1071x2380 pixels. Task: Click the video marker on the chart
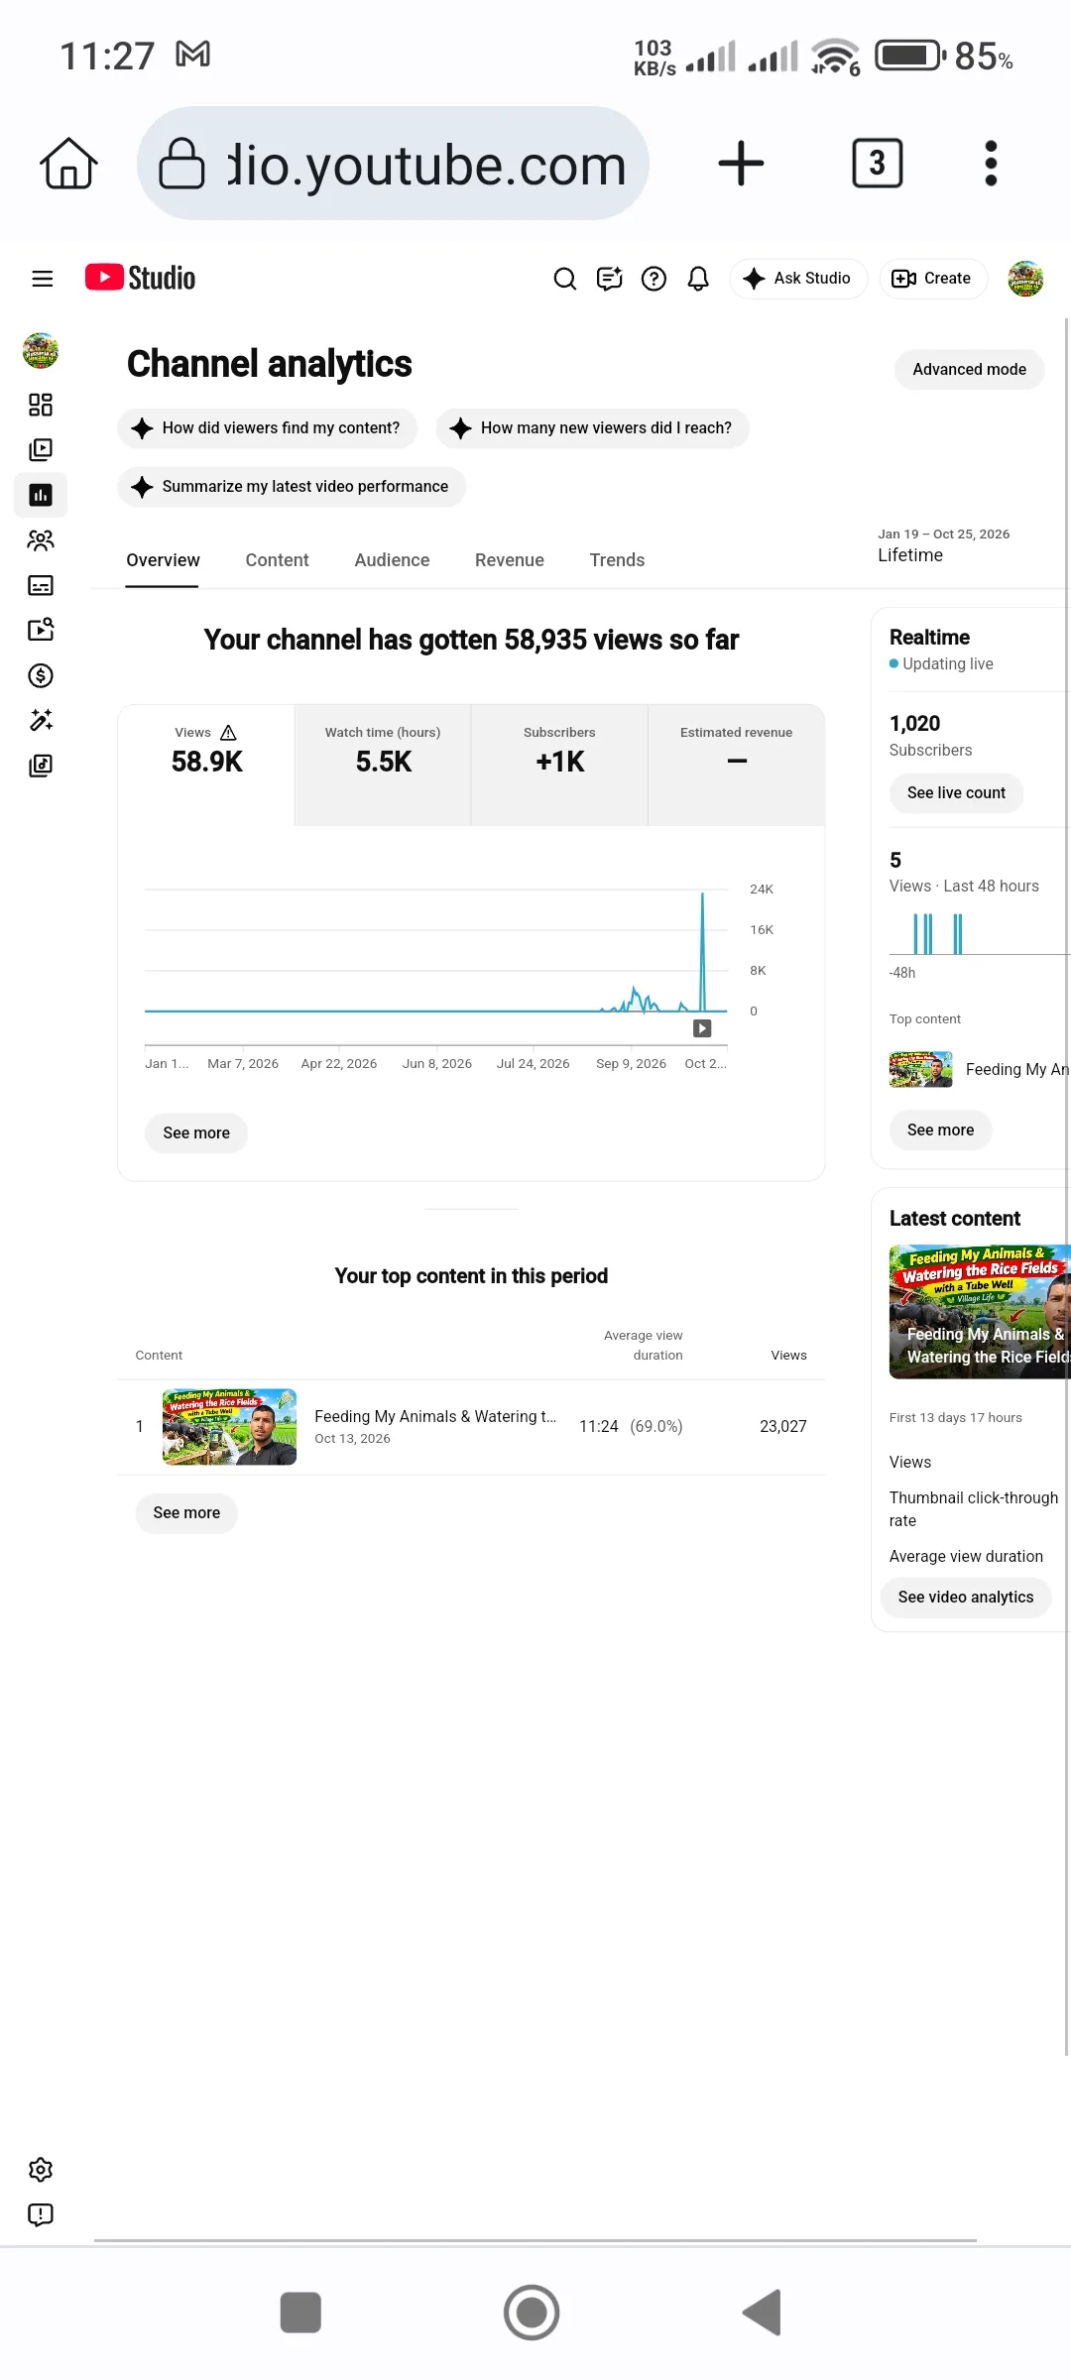(702, 1028)
